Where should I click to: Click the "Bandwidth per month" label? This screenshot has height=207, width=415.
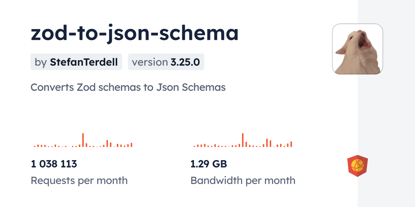click(x=243, y=180)
